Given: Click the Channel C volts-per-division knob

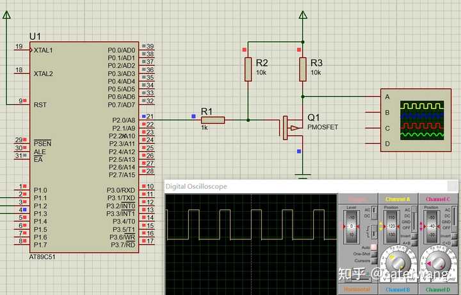Looking at the screenshot, I should pyautogui.click(x=438, y=262).
